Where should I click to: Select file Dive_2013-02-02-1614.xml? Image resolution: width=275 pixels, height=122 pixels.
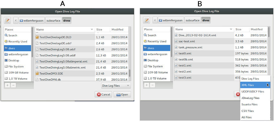[221, 35]
